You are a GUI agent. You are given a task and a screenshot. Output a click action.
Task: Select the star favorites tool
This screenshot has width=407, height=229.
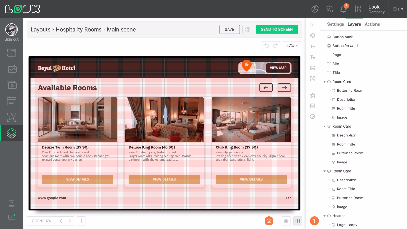pos(313,95)
